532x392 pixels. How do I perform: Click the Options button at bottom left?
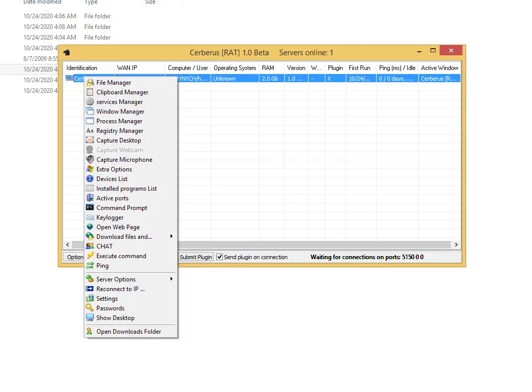[74, 257]
